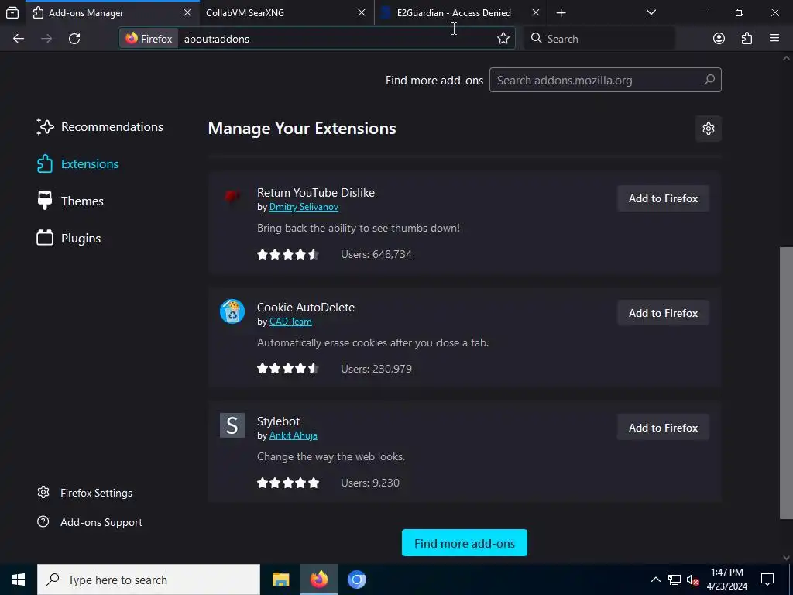793x595 pixels.
Task: Click the Cookie AutoDelete extension icon
Action: (232, 311)
